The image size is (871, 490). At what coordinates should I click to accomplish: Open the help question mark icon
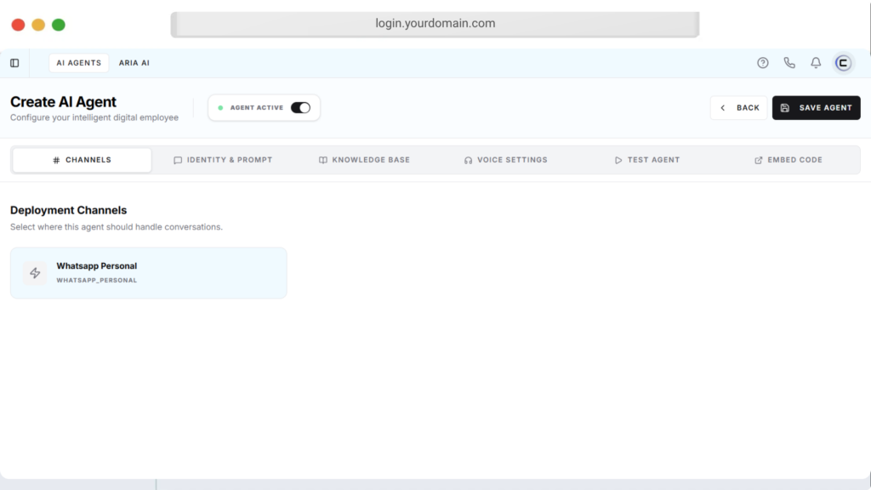click(763, 63)
